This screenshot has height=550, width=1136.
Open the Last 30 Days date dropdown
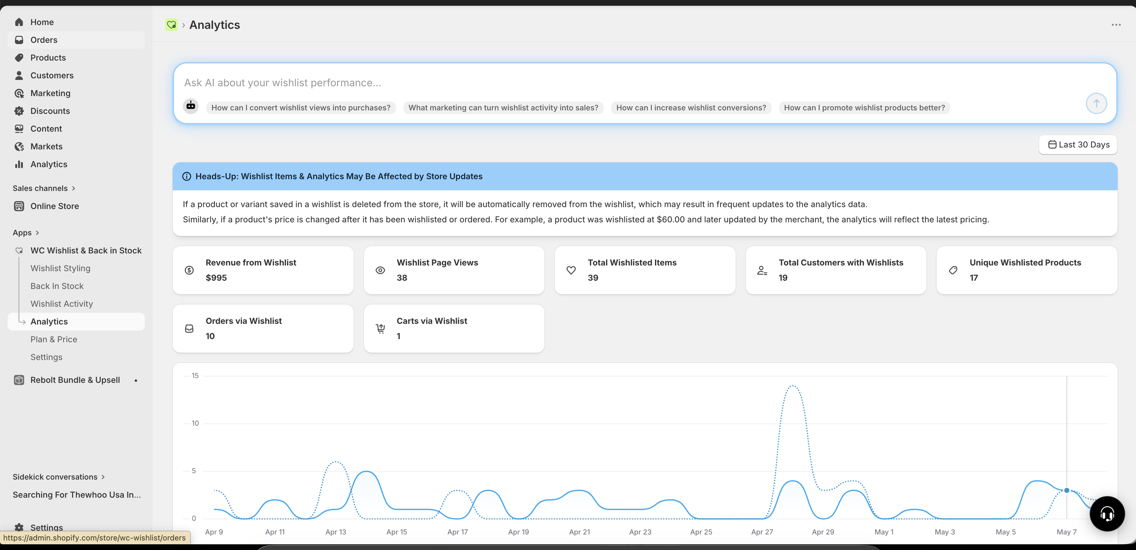coord(1078,145)
